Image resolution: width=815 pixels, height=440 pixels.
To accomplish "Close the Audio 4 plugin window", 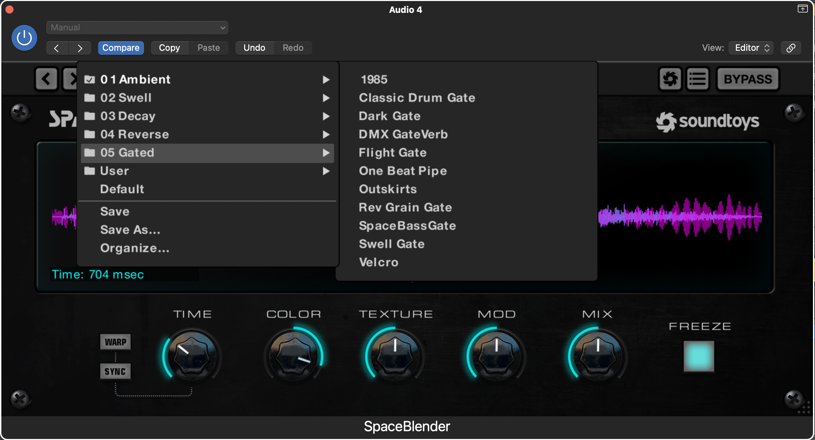I will [9, 9].
